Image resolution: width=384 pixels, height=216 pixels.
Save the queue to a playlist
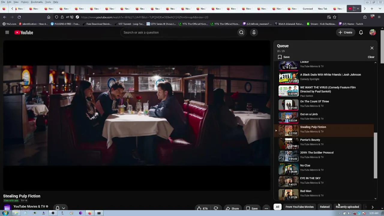[283, 57]
